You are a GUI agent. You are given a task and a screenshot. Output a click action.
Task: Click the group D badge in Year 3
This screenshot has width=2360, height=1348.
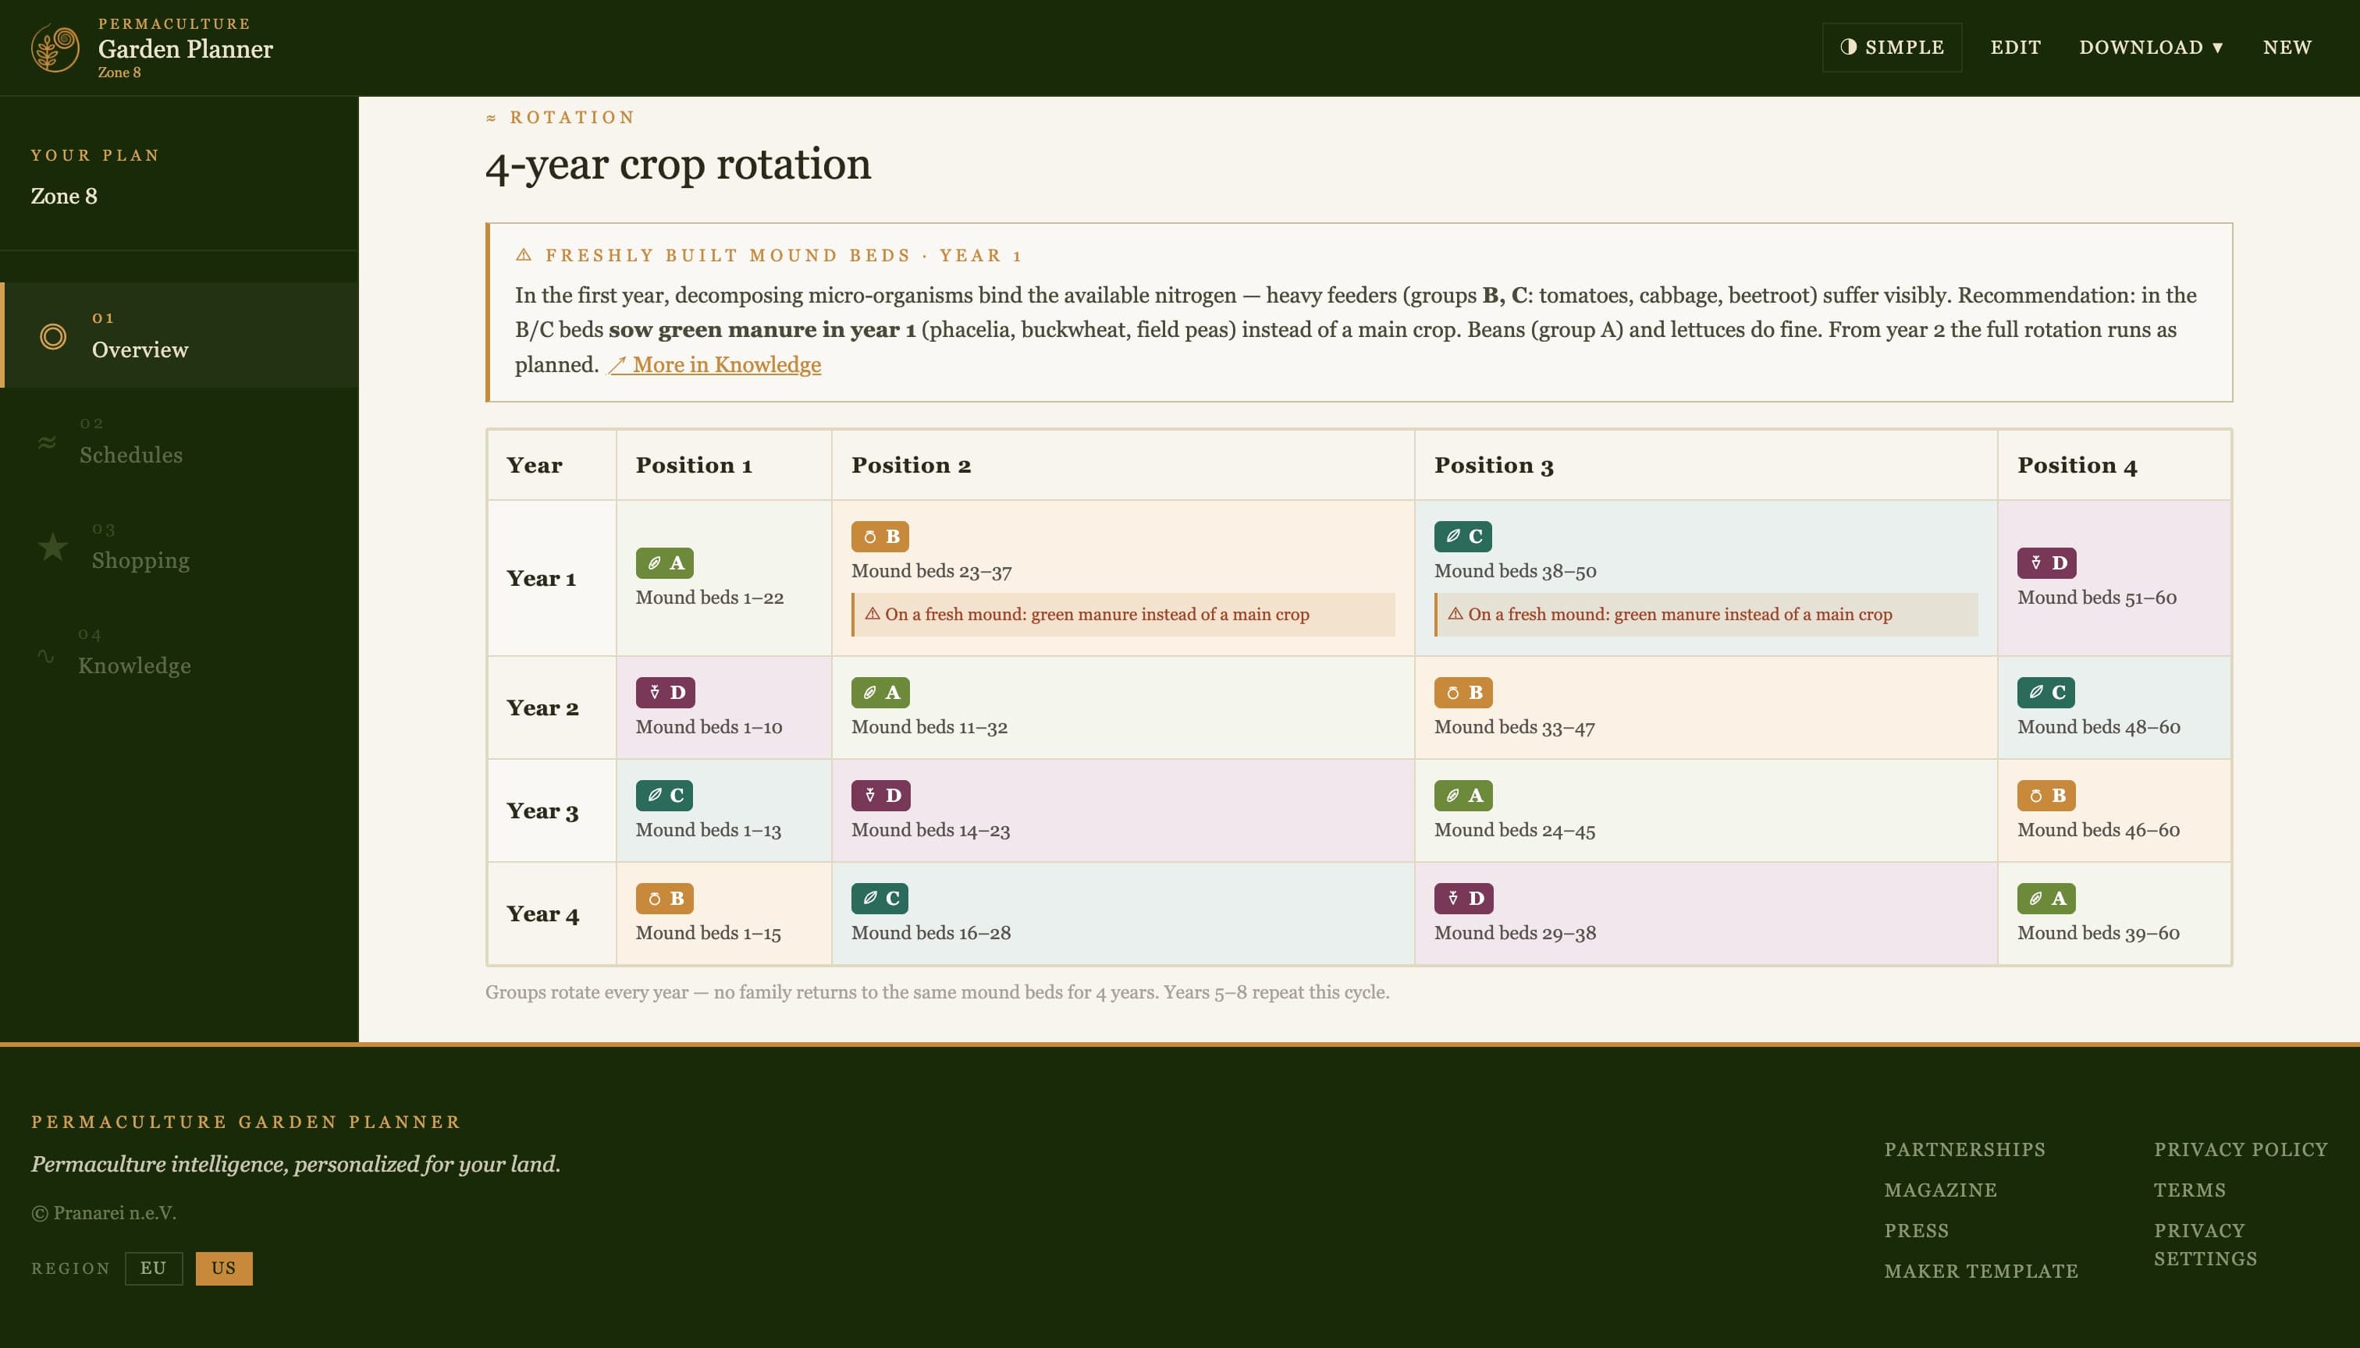tap(881, 795)
